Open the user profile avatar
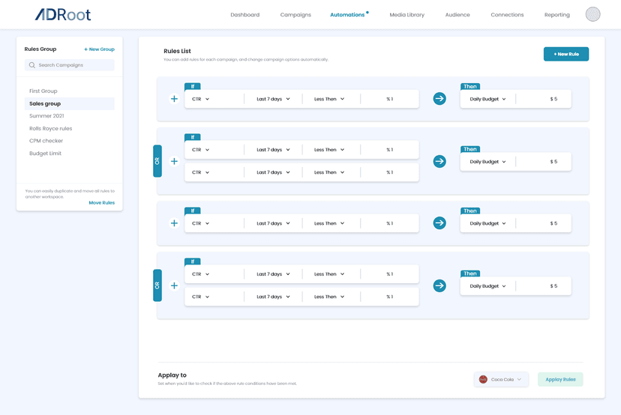Screen dimensions: 621x415 (592, 14)
